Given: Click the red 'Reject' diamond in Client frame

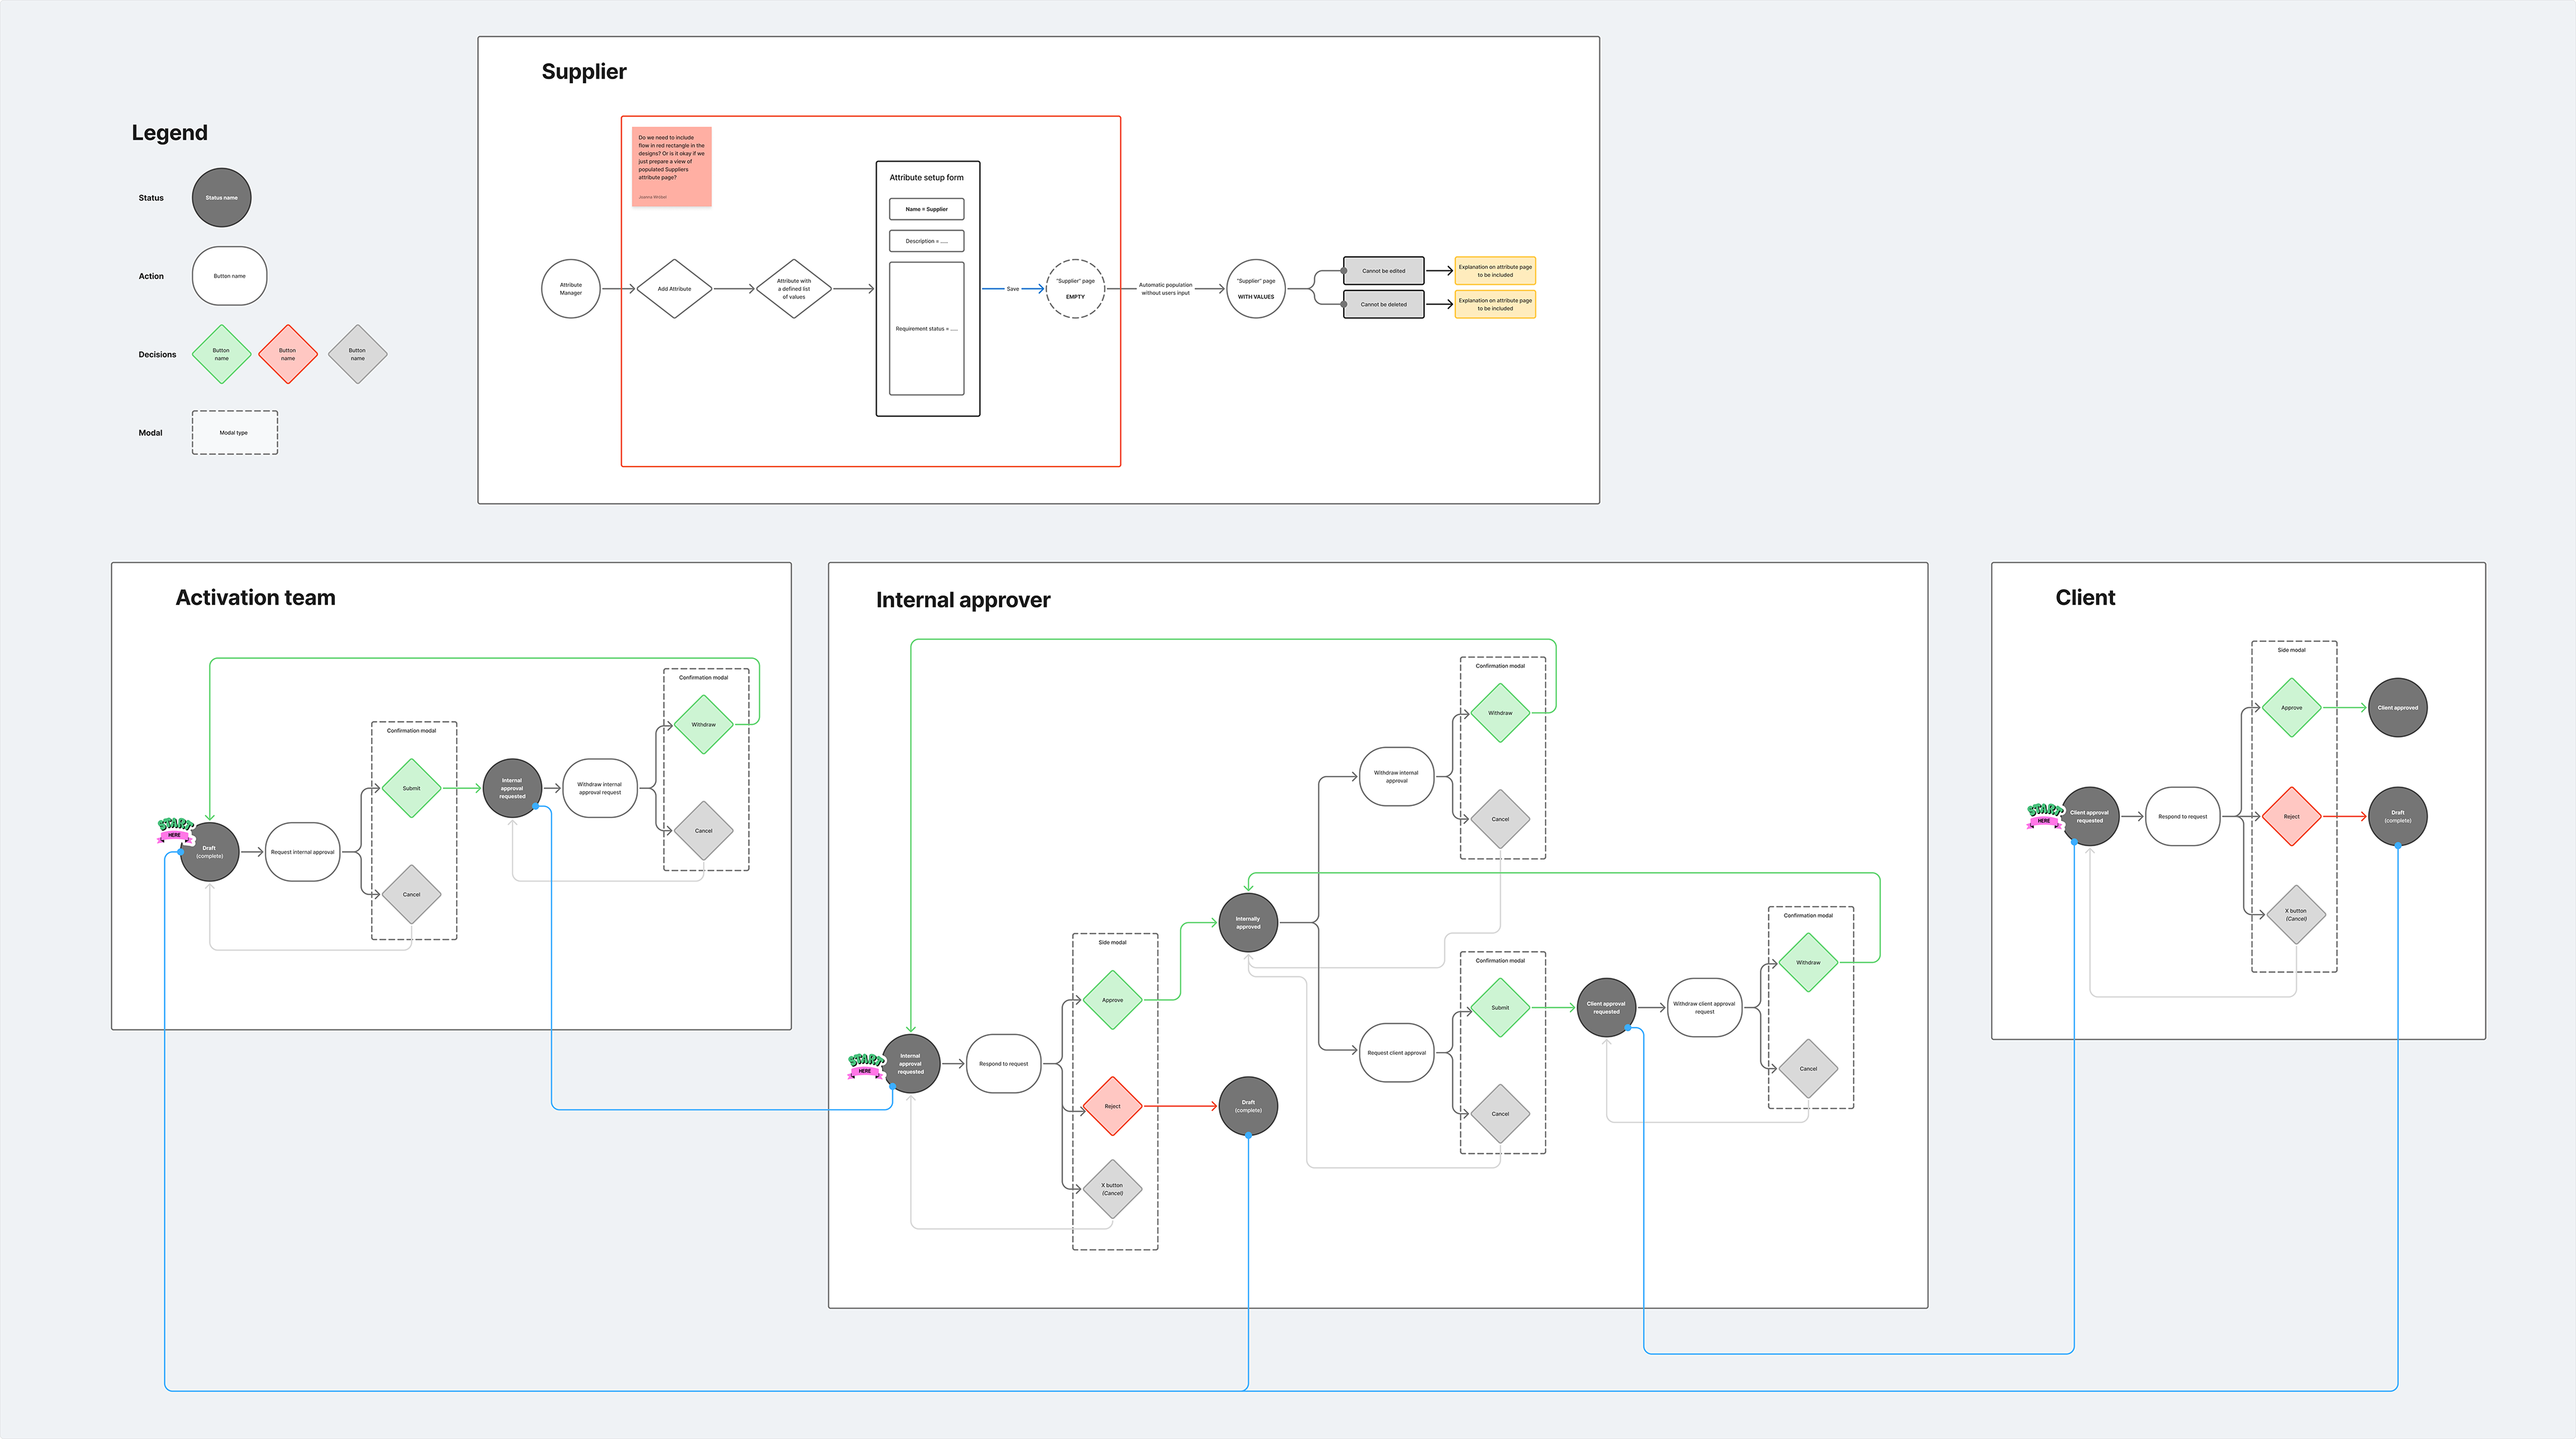Looking at the screenshot, I should pyautogui.click(x=2291, y=817).
